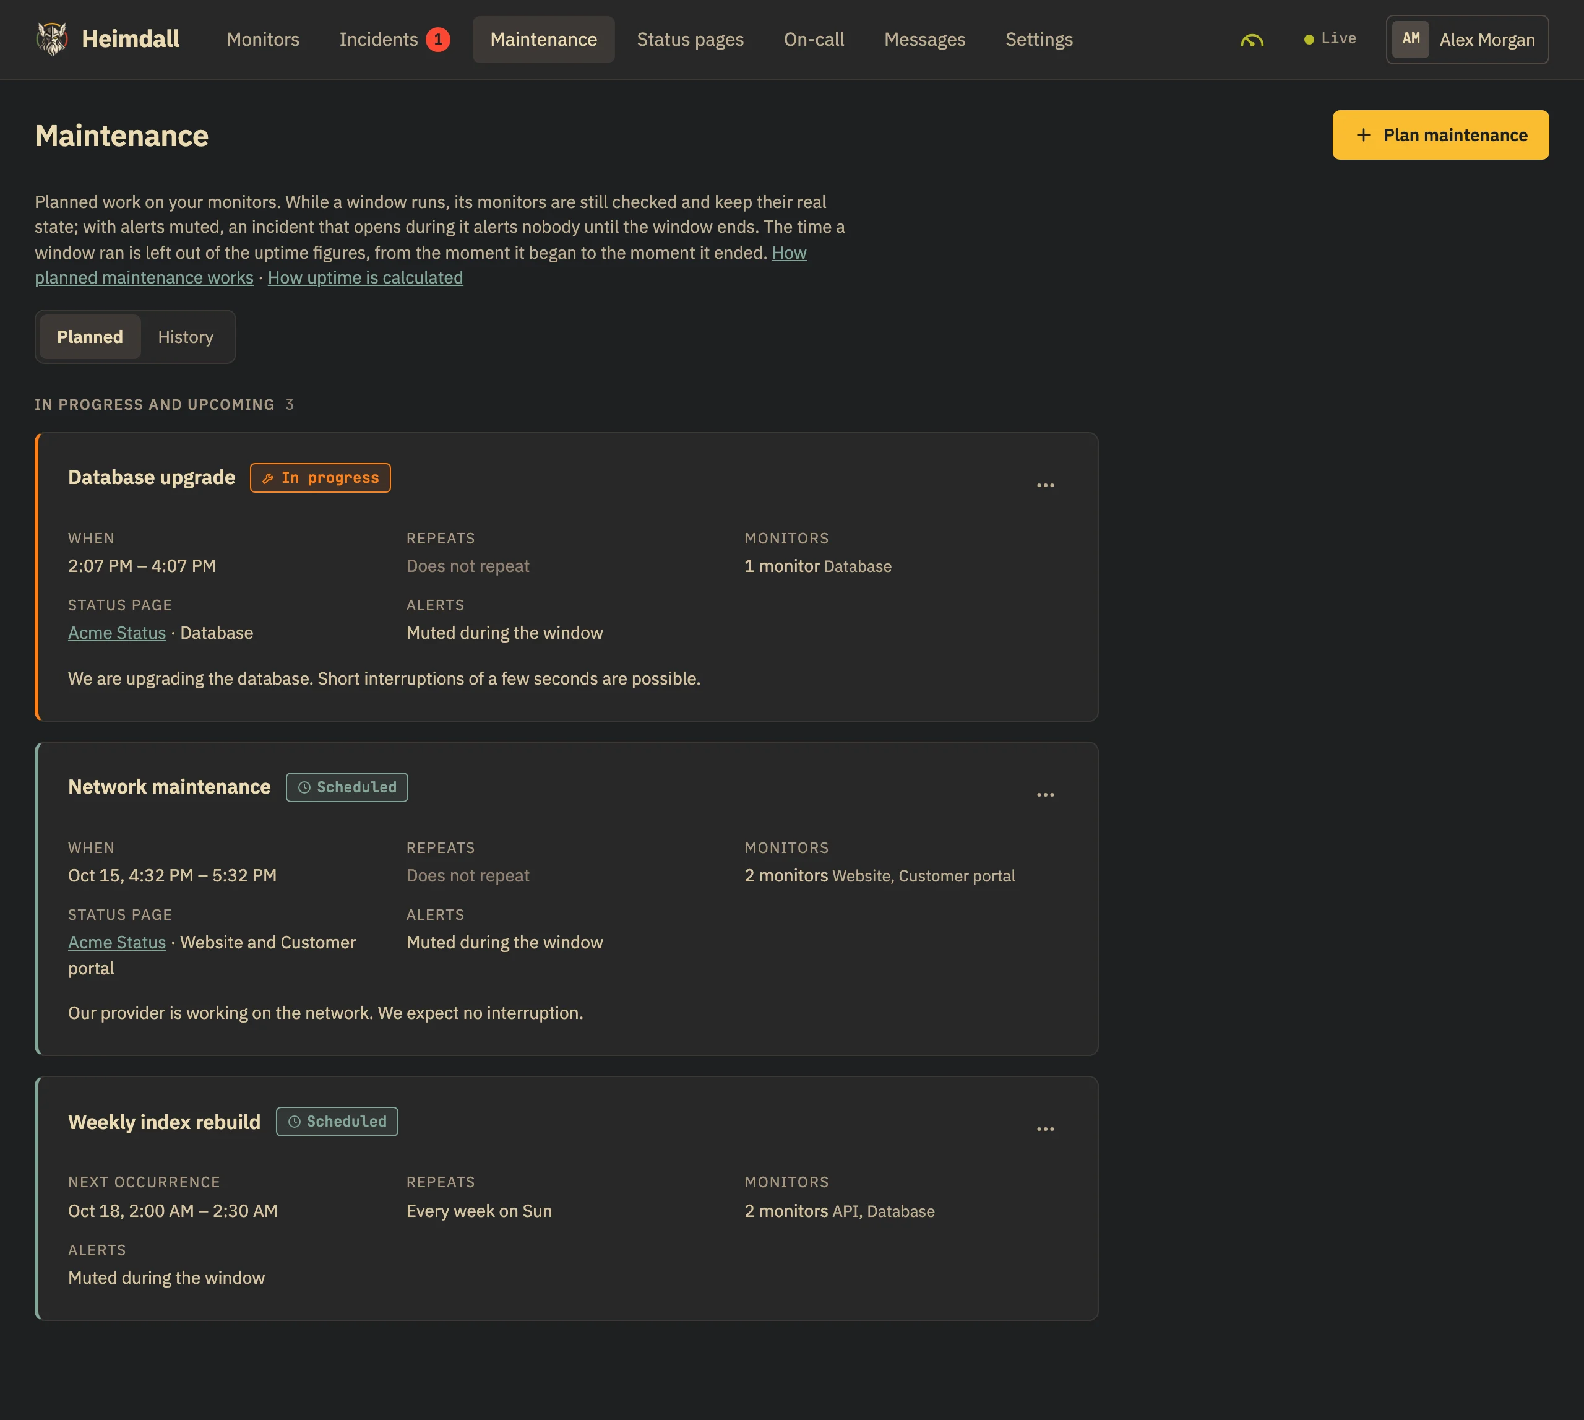Image resolution: width=1584 pixels, height=1420 pixels.
Task: Click the network provider description text
Action: tap(325, 1013)
